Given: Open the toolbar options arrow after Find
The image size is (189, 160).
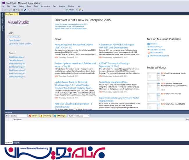Looking at the screenshot, I should (x=83, y=10).
